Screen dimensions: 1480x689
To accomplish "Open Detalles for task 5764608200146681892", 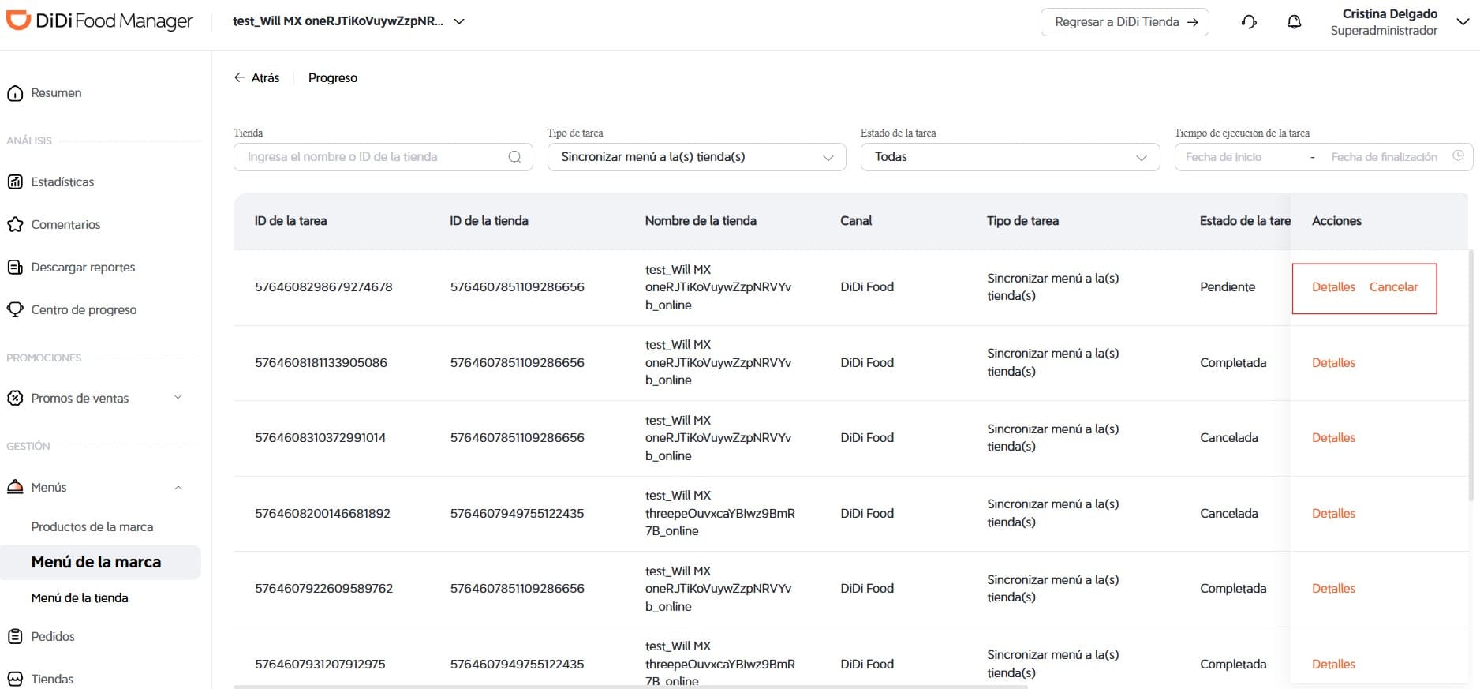I will (x=1333, y=514).
